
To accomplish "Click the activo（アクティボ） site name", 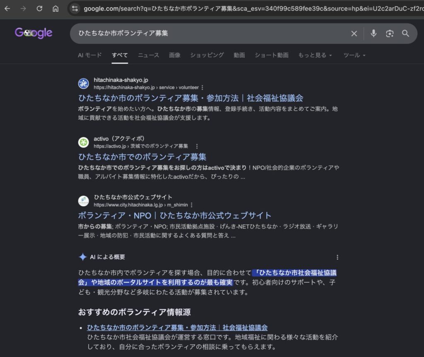I will [x=119, y=139].
